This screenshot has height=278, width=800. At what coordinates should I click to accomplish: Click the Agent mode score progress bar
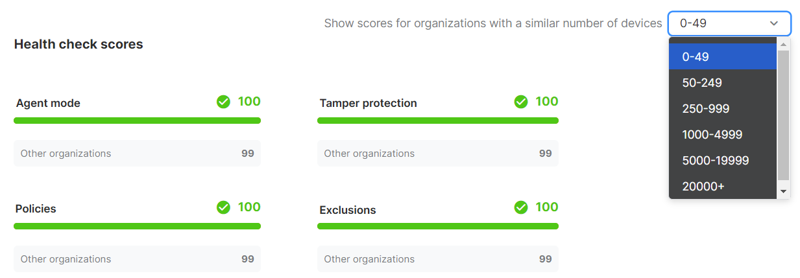[x=137, y=121]
